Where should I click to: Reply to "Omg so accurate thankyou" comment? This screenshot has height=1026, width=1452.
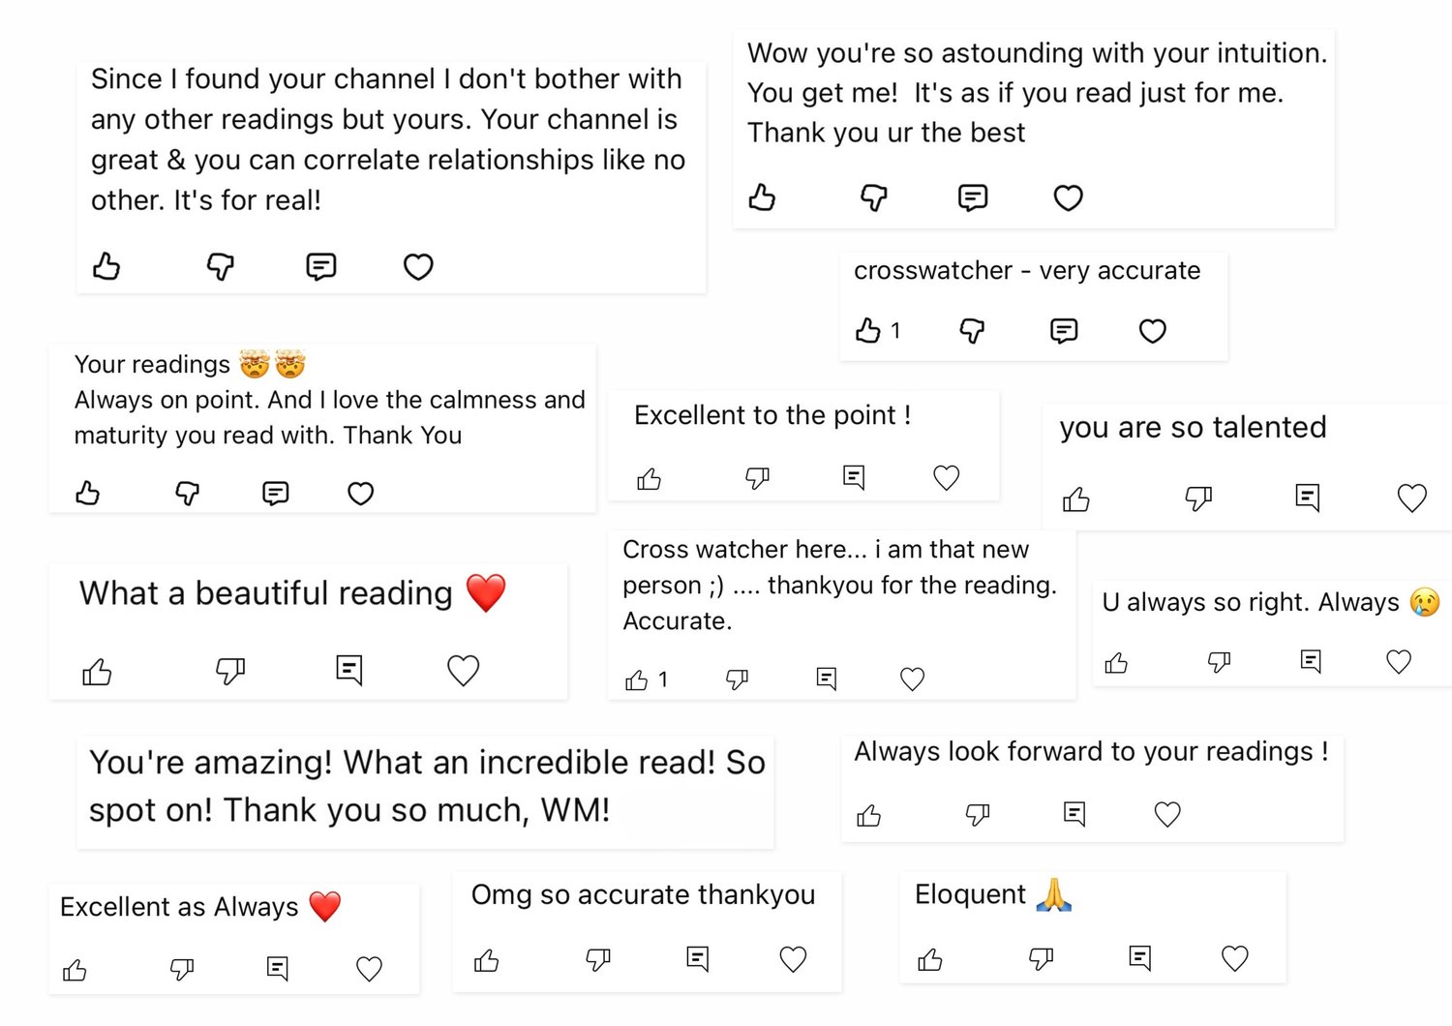[697, 959]
